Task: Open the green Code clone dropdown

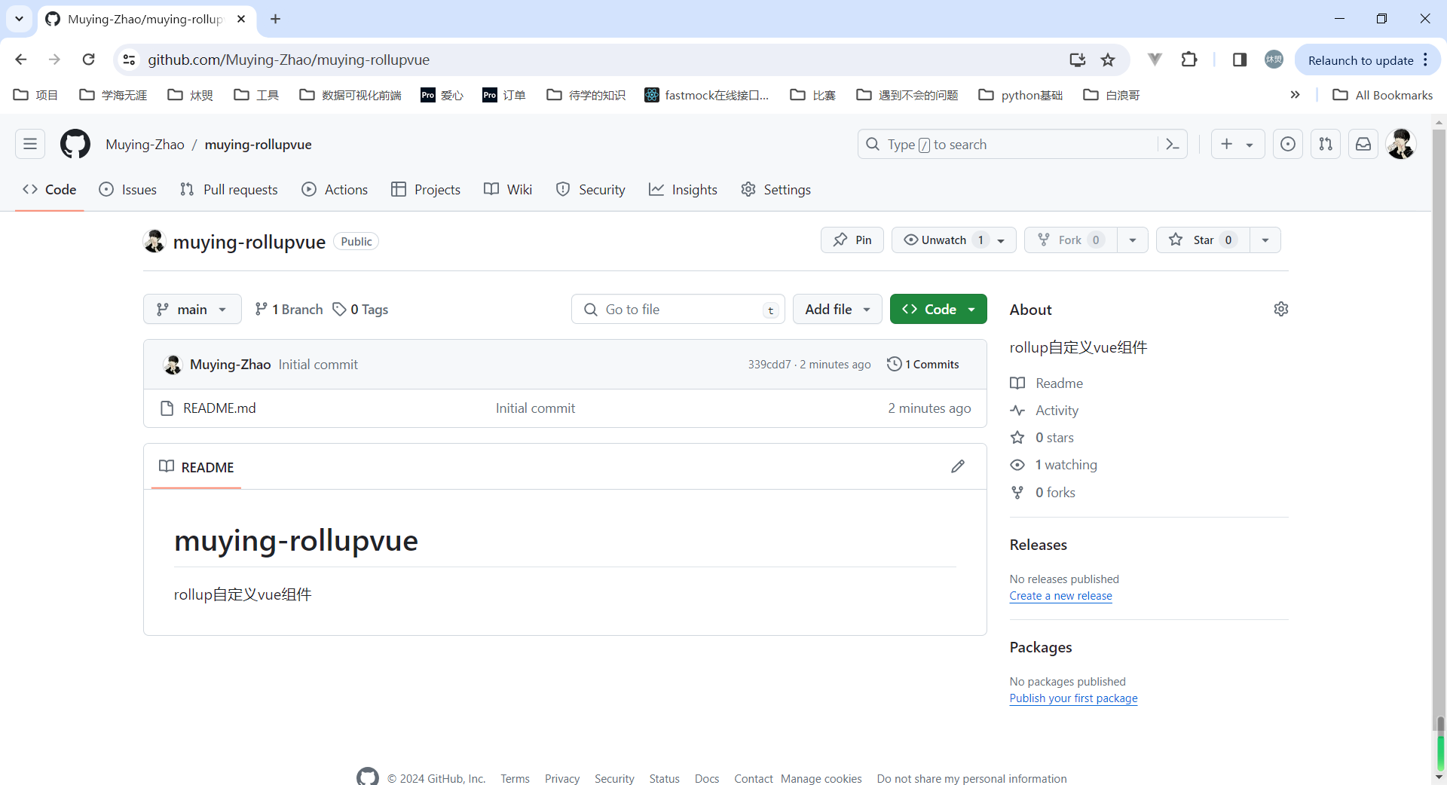Action: 938,309
